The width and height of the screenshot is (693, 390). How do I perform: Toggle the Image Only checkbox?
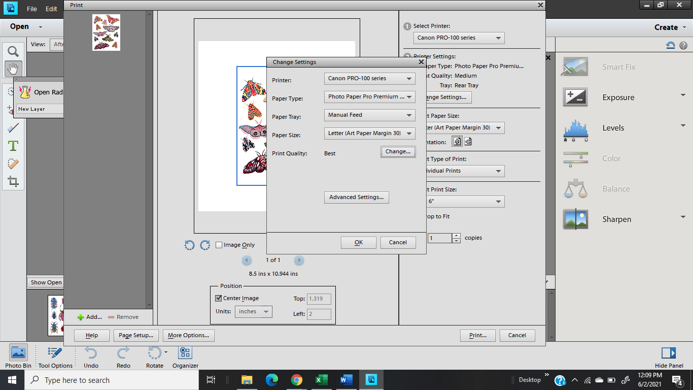pyautogui.click(x=219, y=245)
